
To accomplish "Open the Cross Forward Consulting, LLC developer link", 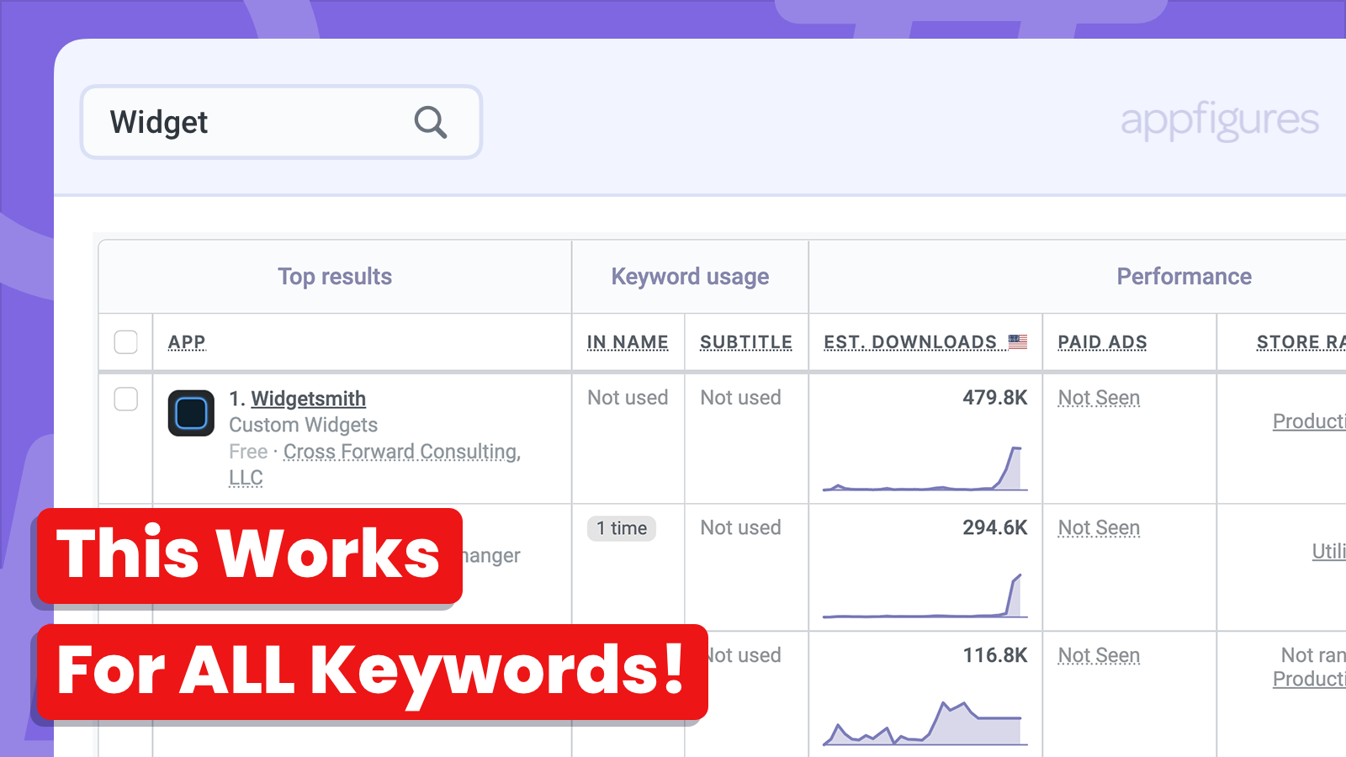I will click(401, 452).
